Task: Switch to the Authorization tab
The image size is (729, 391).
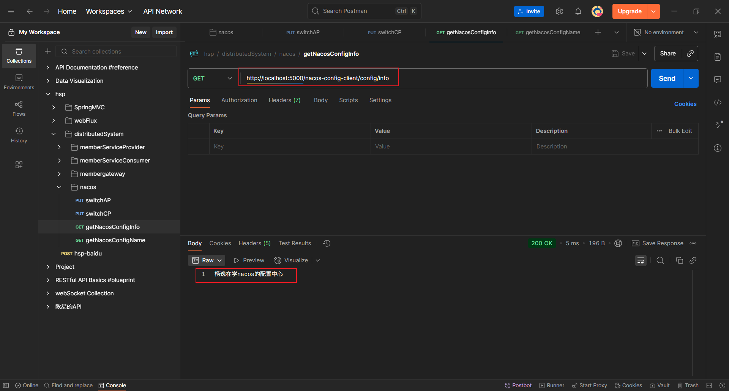Action: [239, 100]
